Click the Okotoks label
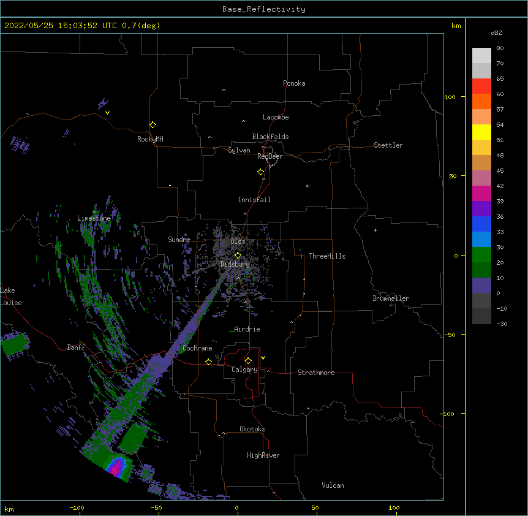This screenshot has width=528, height=516. [x=252, y=429]
